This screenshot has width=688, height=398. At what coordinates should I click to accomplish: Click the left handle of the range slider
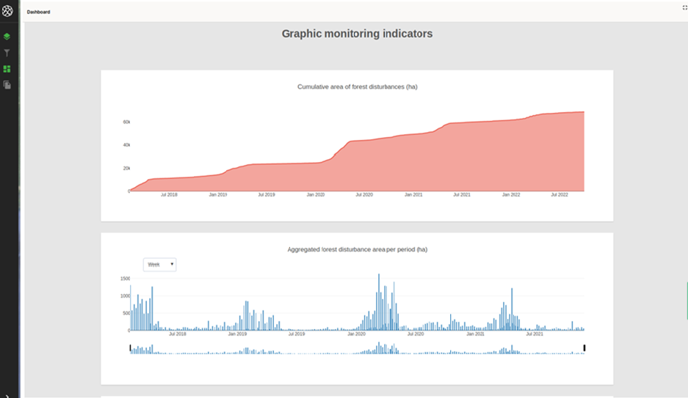click(x=131, y=347)
